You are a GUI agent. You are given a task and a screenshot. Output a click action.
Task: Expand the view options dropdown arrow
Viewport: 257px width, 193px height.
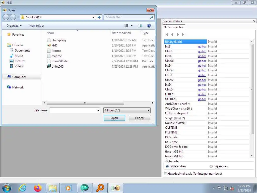tap(132, 26)
